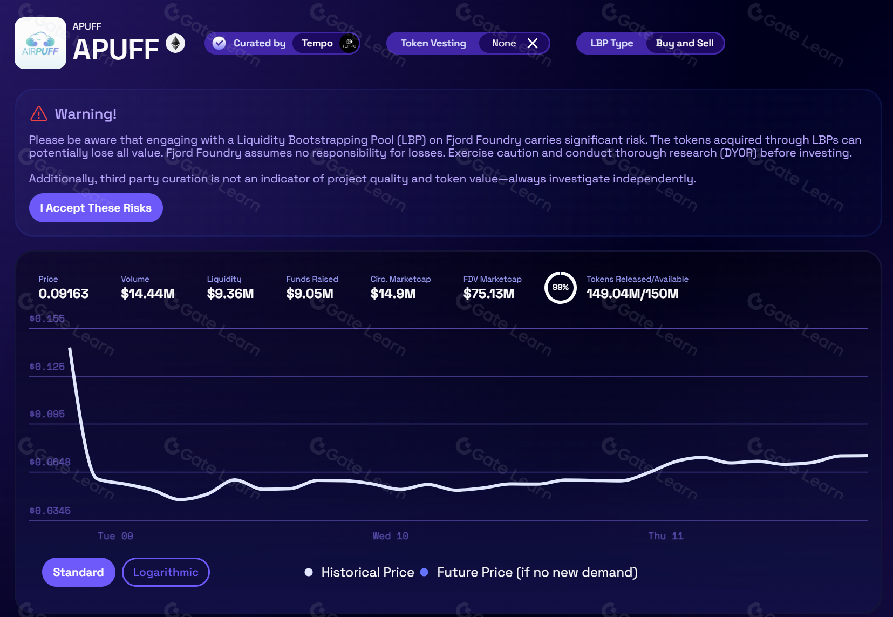Screen dimensions: 893x617
Task: Click the Tokens Released/Available label
Action: pos(637,279)
